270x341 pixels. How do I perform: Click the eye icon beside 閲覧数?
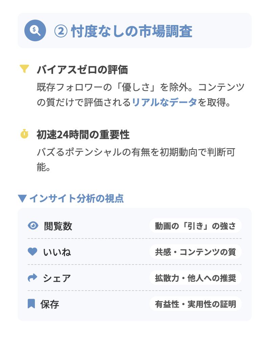click(33, 226)
